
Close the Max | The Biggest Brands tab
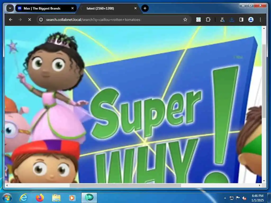(73, 8)
